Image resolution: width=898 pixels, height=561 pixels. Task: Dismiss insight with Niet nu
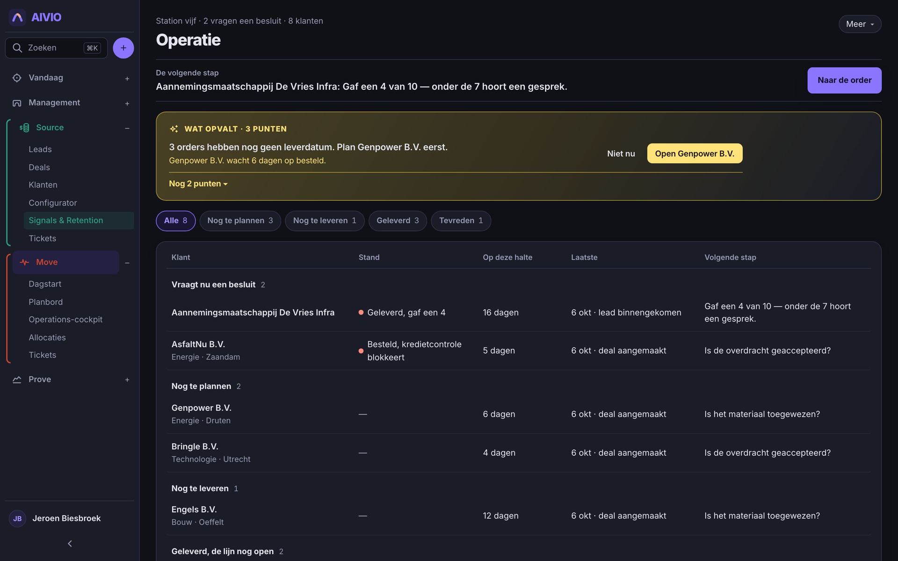tap(621, 154)
